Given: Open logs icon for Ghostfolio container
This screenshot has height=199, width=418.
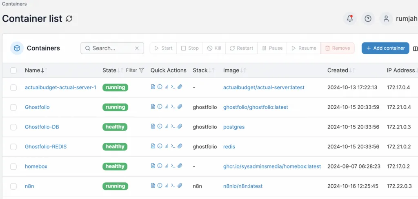Looking at the screenshot, I should [x=153, y=107].
